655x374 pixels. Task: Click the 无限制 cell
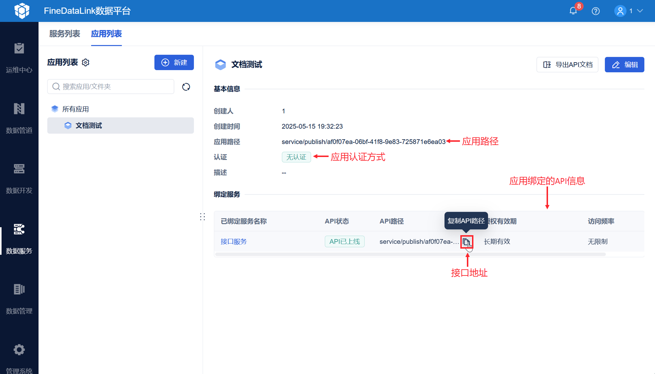598,242
